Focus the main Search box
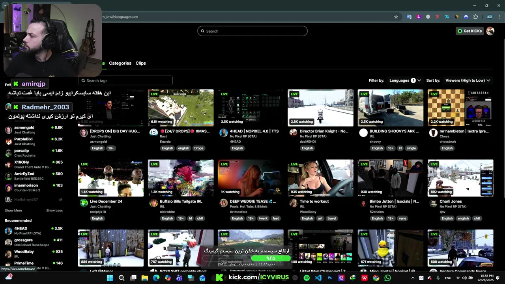Image resolution: width=505 pixels, height=284 pixels. (x=252, y=31)
